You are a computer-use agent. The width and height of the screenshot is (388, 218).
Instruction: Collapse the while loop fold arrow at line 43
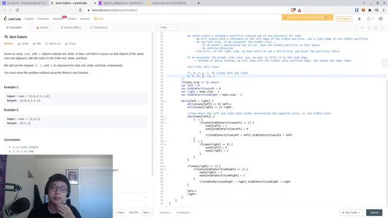[165, 101]
